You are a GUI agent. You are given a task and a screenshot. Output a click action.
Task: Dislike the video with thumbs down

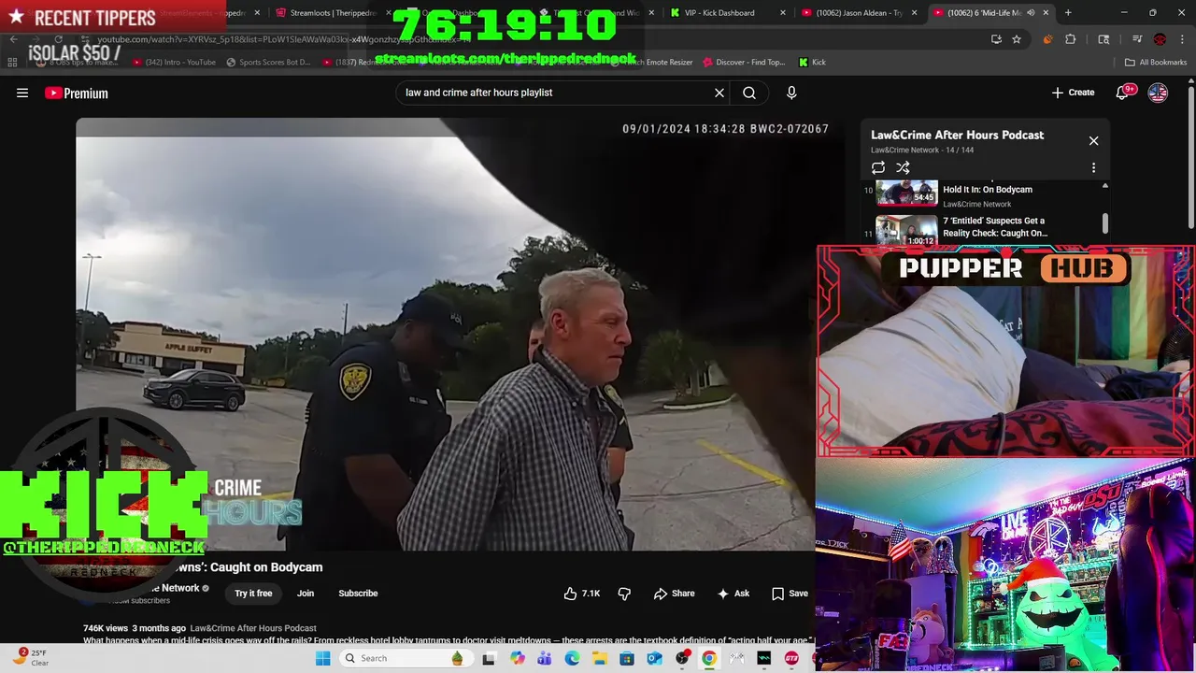point(624,594)
